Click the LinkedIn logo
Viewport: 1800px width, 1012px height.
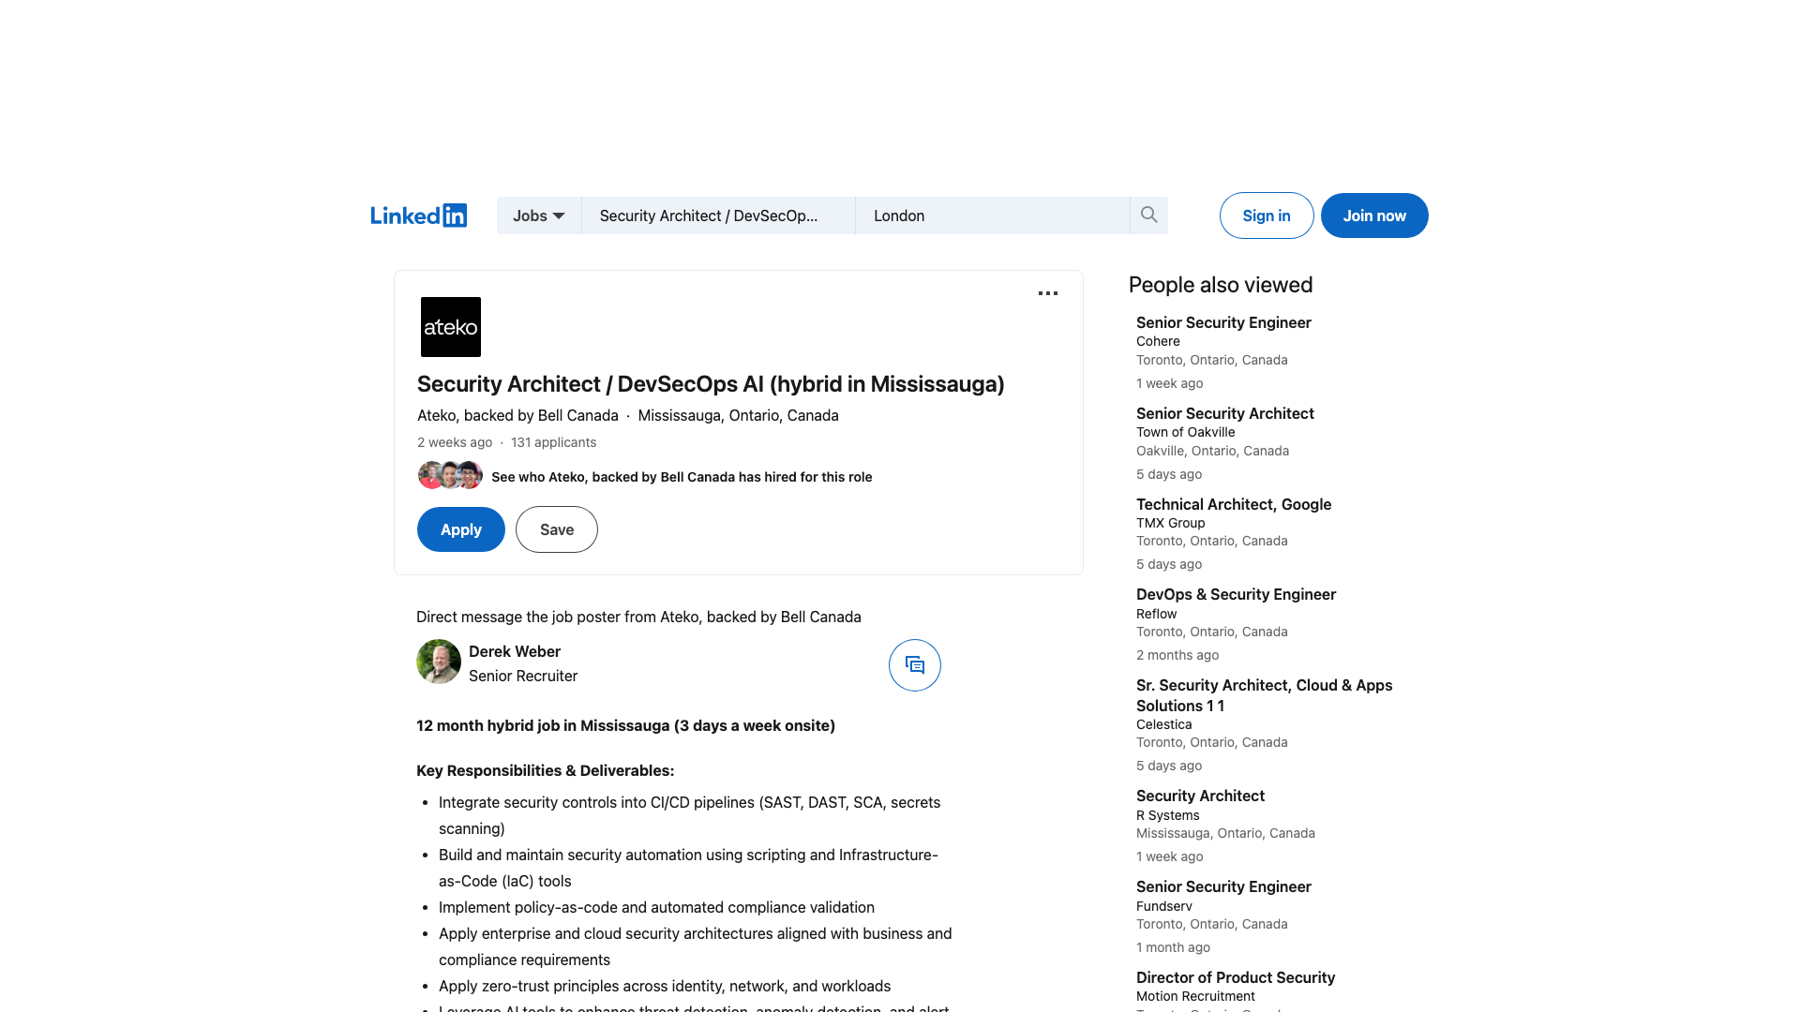click(418, 216)
